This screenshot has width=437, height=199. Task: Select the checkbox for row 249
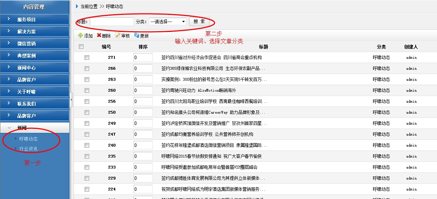(87, 124)
